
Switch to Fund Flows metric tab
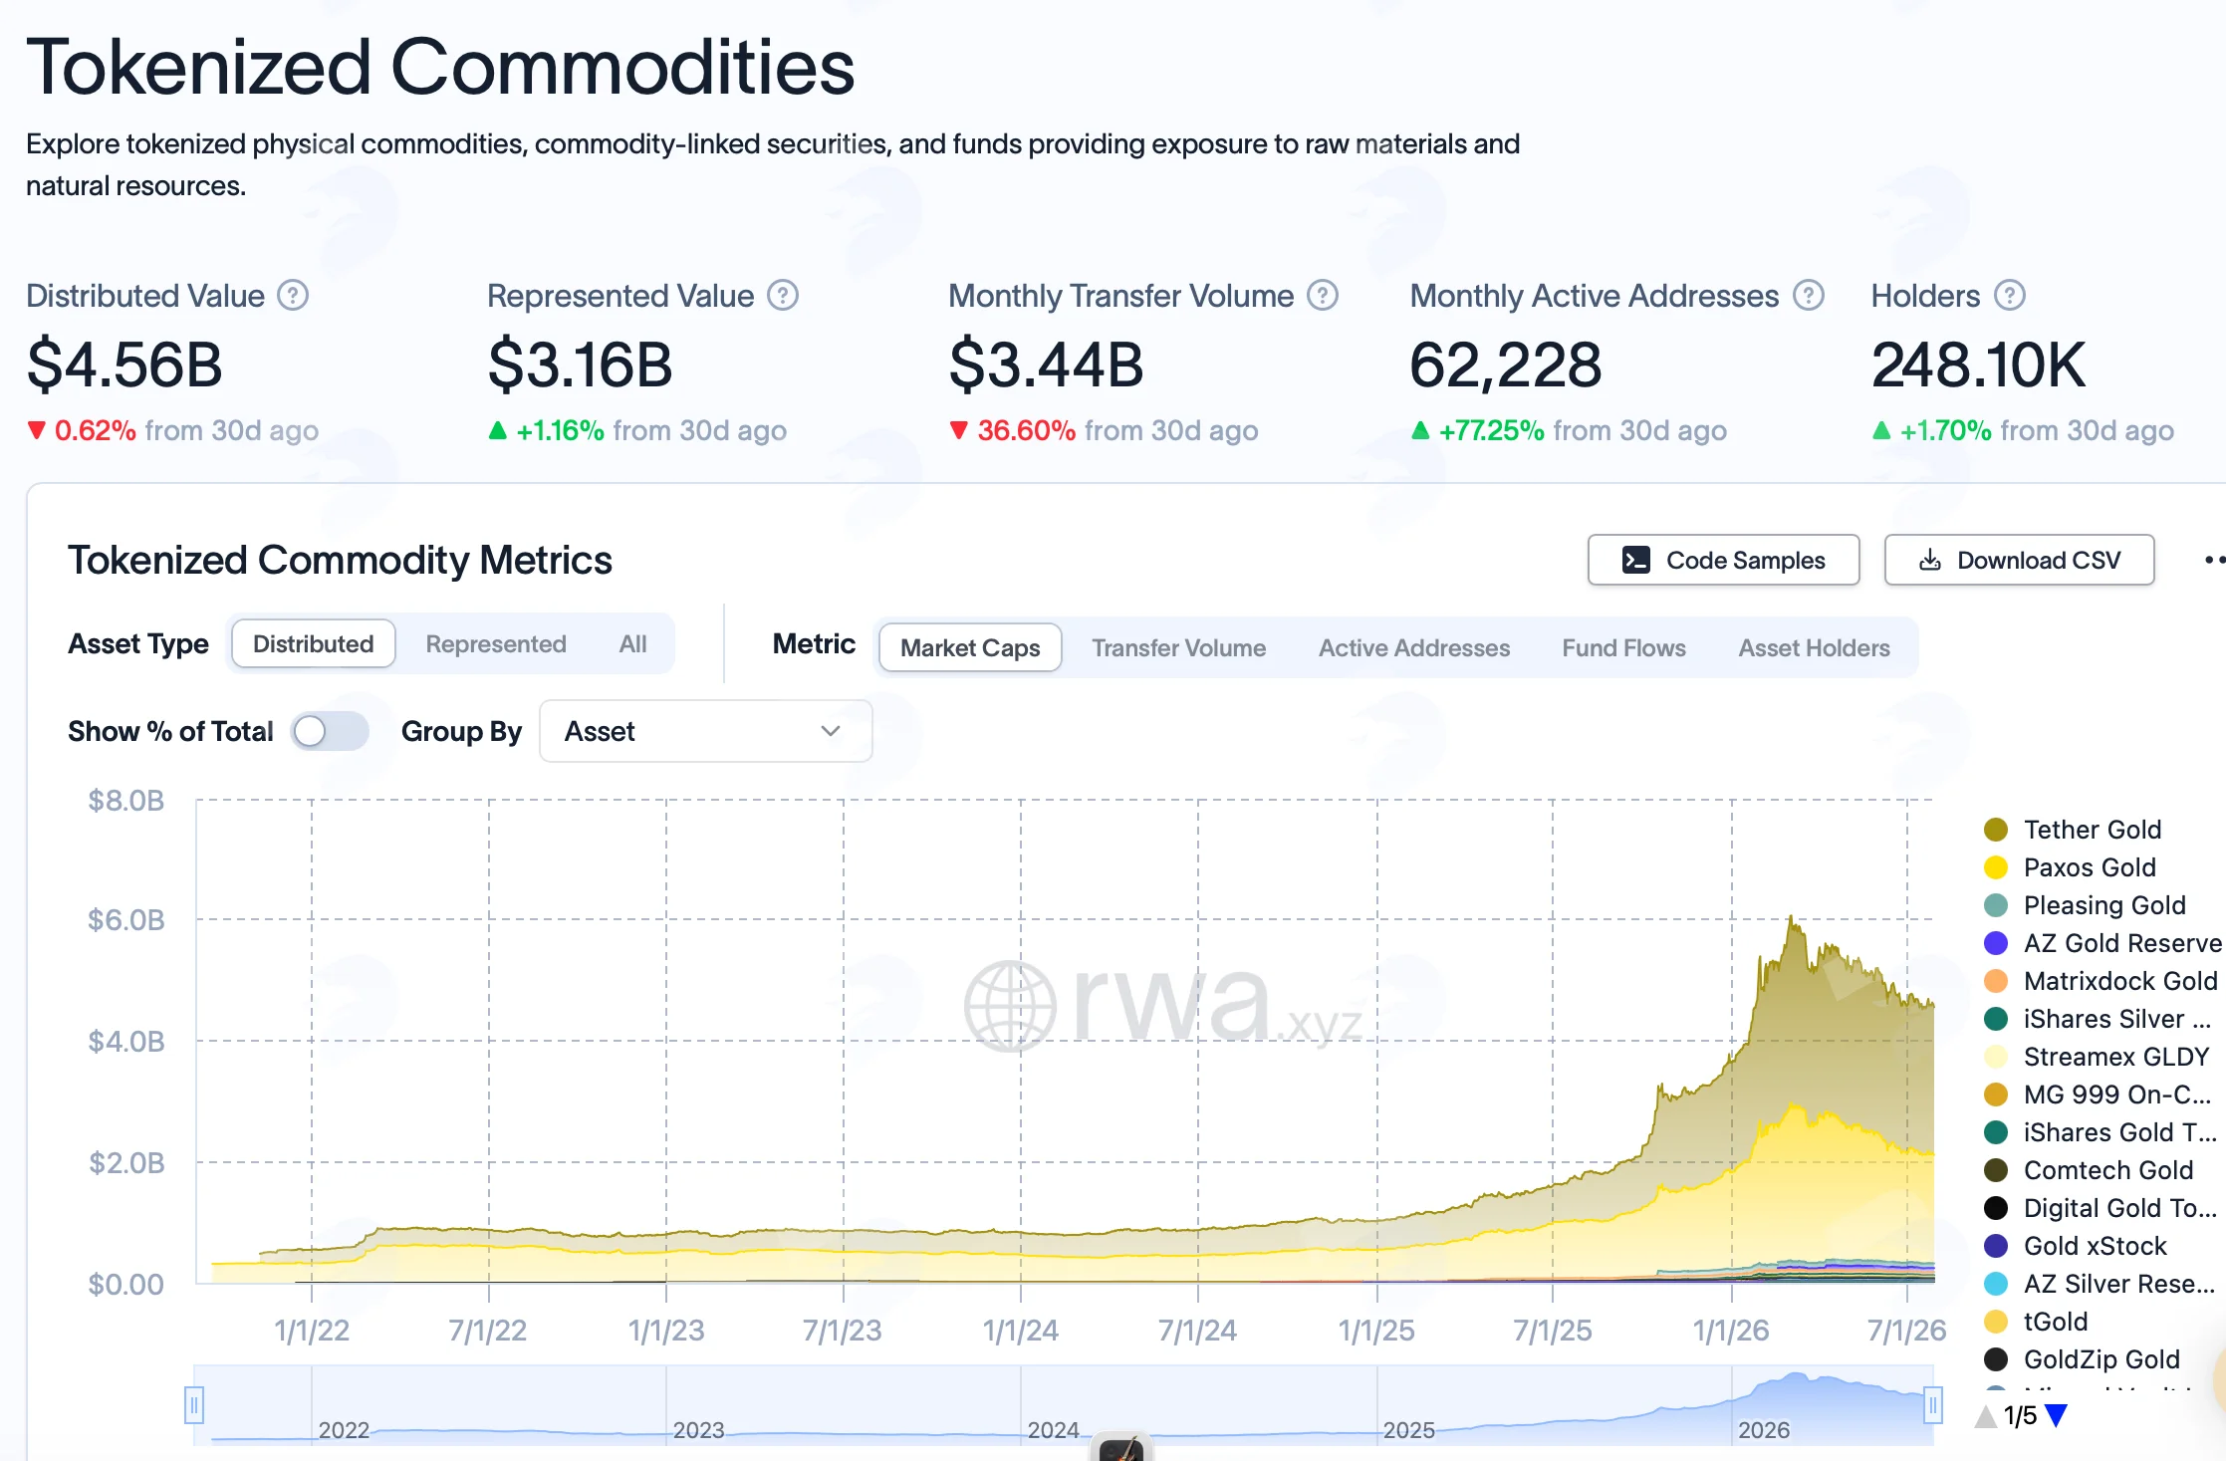pos(1623,648)
